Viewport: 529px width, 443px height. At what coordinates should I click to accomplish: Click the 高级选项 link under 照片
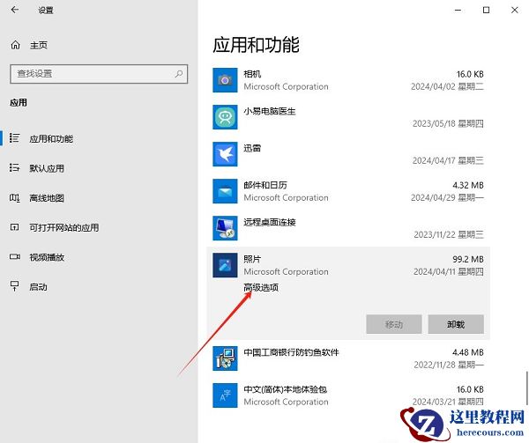[x=261, y=287]
